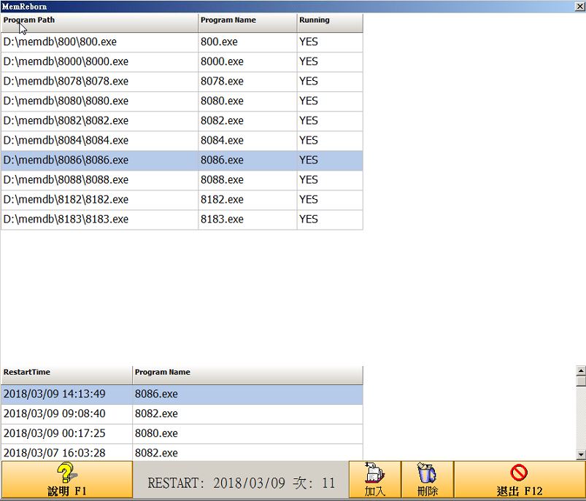
Task: Click the restart log scrollbar up arrow
Action: tap(581, 370)
